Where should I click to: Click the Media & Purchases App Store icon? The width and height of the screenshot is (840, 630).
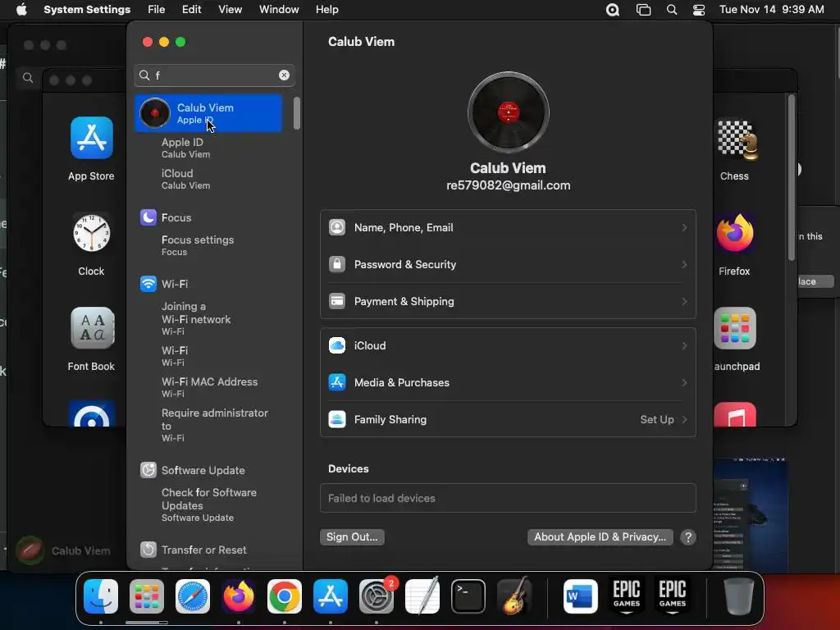[x=337, y=382]
